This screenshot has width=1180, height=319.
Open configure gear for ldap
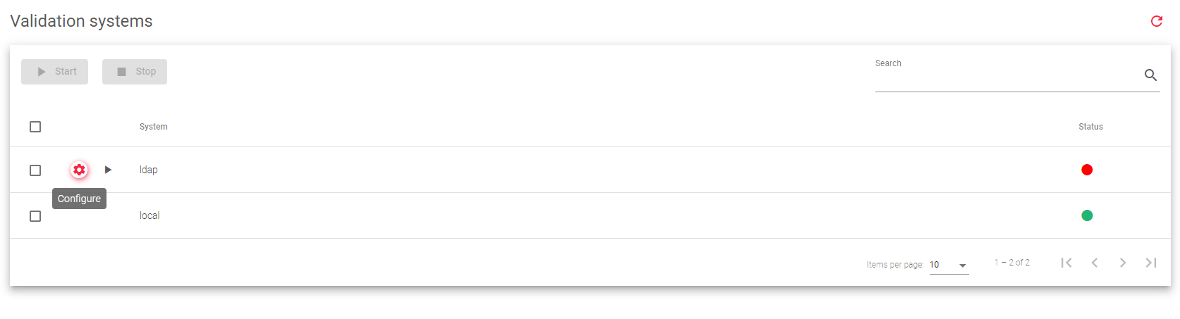[79, 170]
